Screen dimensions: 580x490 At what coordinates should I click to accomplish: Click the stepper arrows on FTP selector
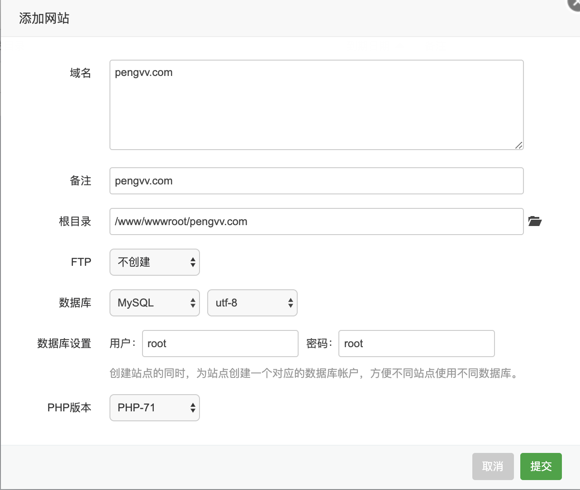192,262
